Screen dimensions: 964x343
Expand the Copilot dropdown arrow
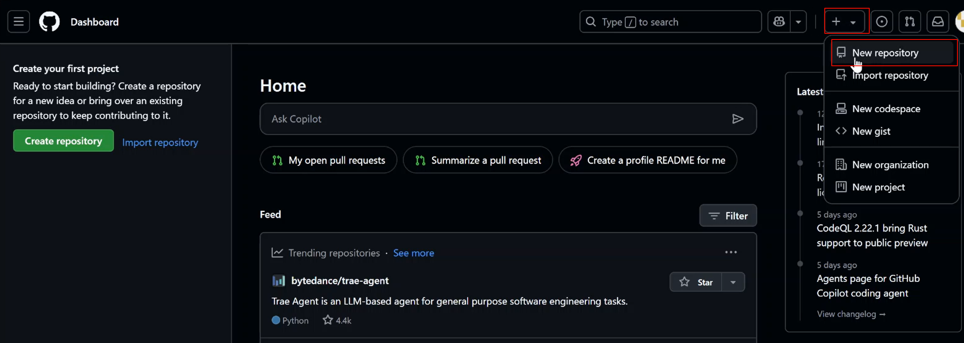(x=798, y=21)
